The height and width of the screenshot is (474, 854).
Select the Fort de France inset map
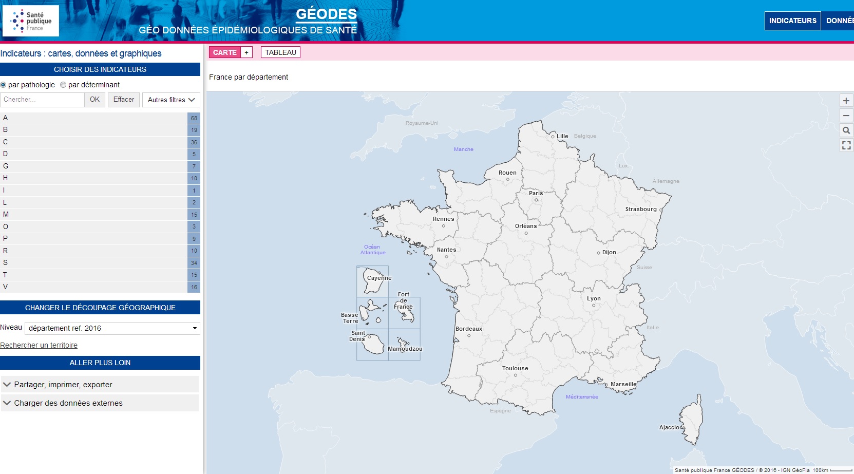coord(405,313)
